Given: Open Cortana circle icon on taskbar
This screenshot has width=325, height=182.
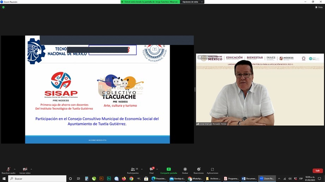Looking at the screenshot, I should (x=70, y=178).
